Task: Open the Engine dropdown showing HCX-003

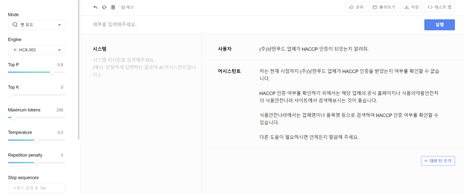Action: click(36, 50)
